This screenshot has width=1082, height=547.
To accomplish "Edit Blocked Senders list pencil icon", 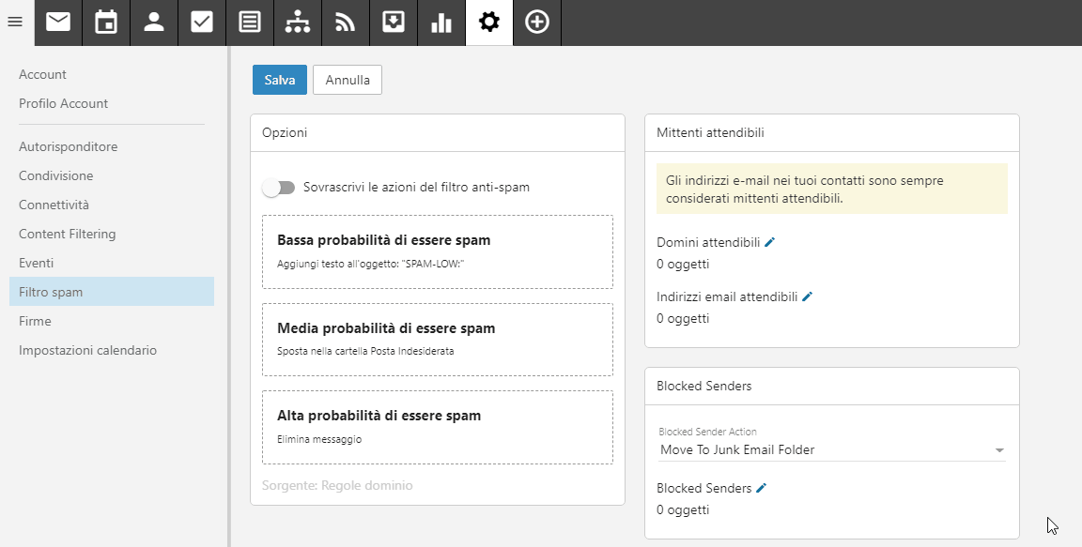I will 761,488.
